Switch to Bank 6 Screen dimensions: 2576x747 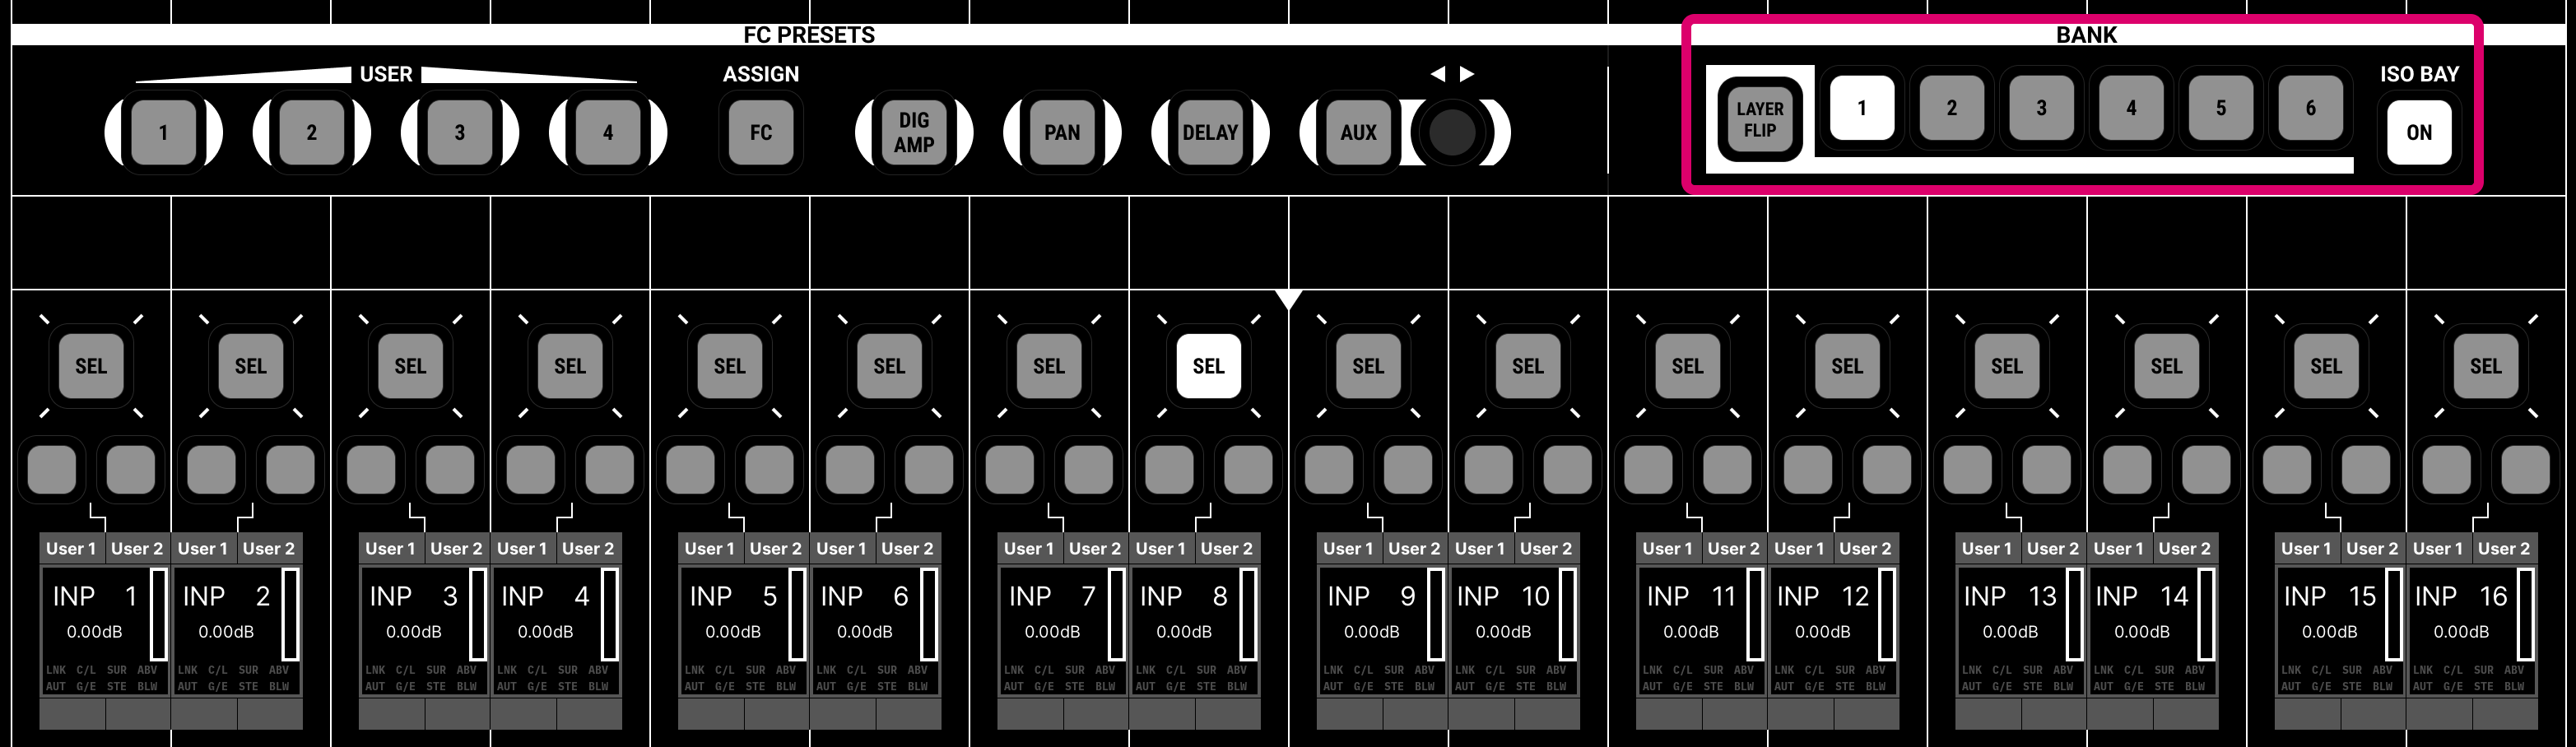2310,107
